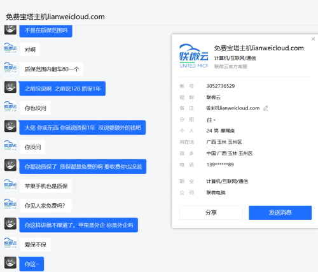318x272 pixels.
Task: Click the avatar beside 你见人家免费吗?
Action: point(10,204)
